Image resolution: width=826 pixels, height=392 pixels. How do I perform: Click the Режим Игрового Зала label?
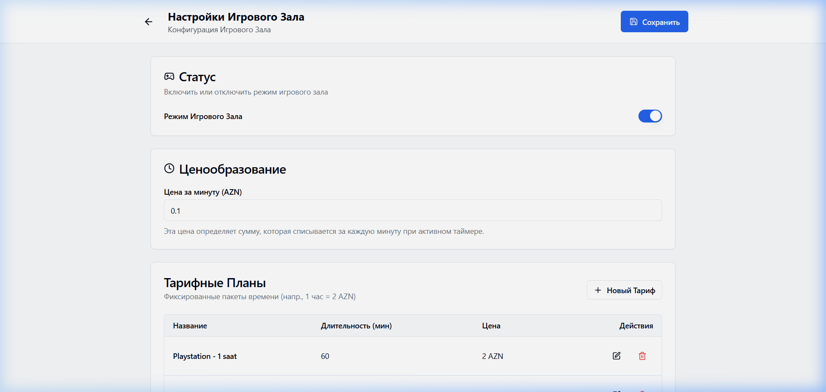[203, 116]
